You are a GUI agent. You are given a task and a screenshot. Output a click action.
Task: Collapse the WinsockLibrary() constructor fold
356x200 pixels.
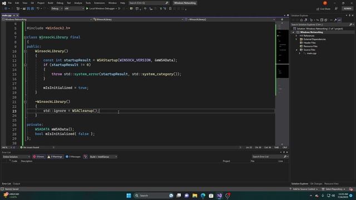(25, 51)
